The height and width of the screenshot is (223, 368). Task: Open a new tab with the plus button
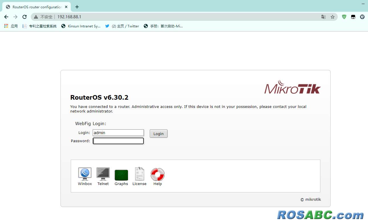[77, 7]
